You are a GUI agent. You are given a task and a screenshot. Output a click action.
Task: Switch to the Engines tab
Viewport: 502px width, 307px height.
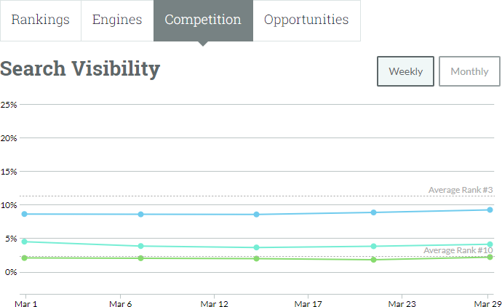[117, 20]
